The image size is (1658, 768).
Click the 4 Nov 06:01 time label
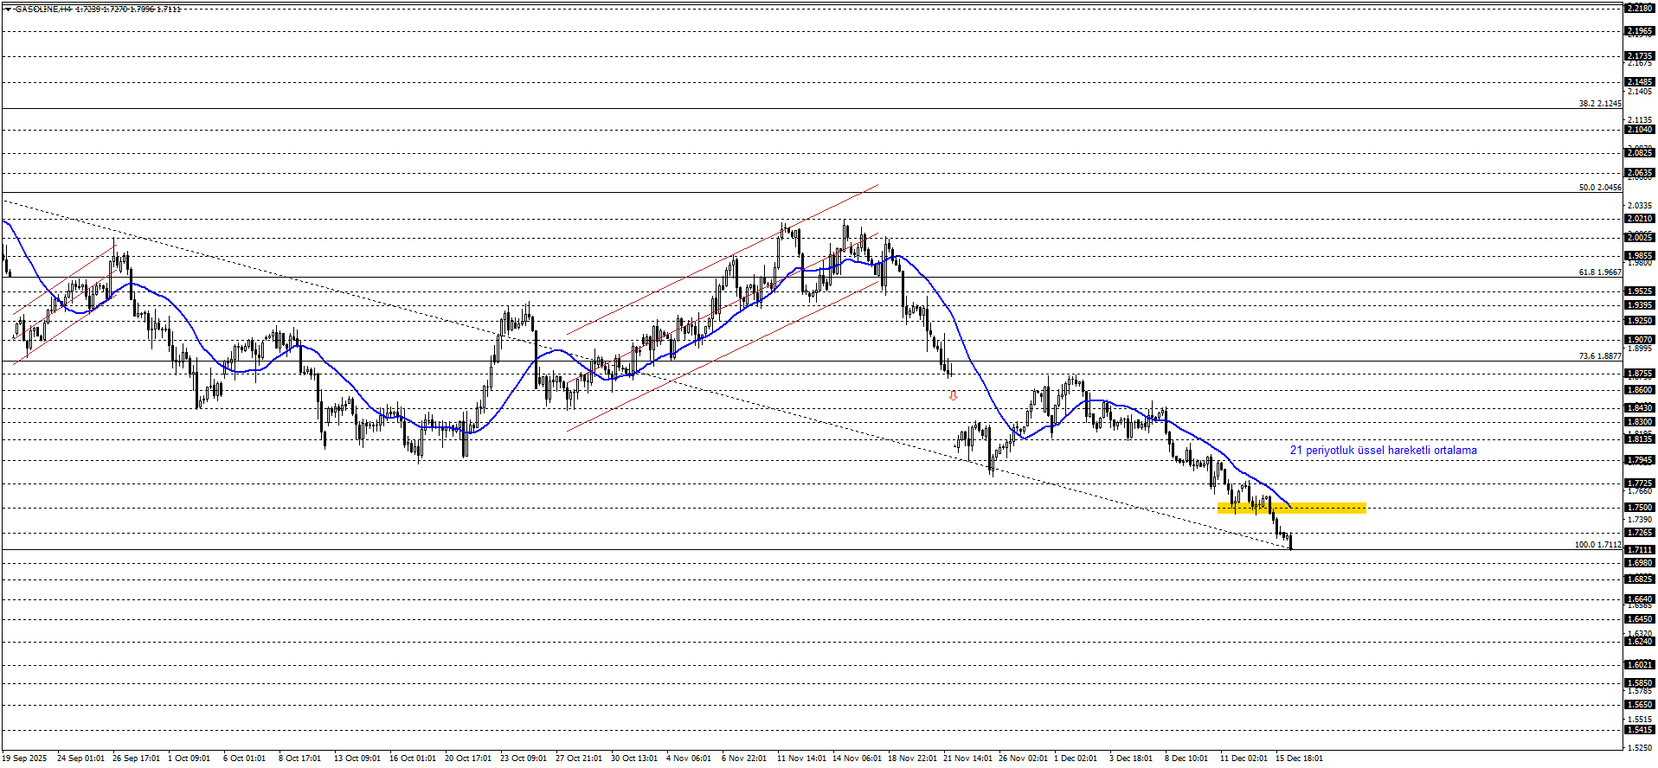[688, 758]
